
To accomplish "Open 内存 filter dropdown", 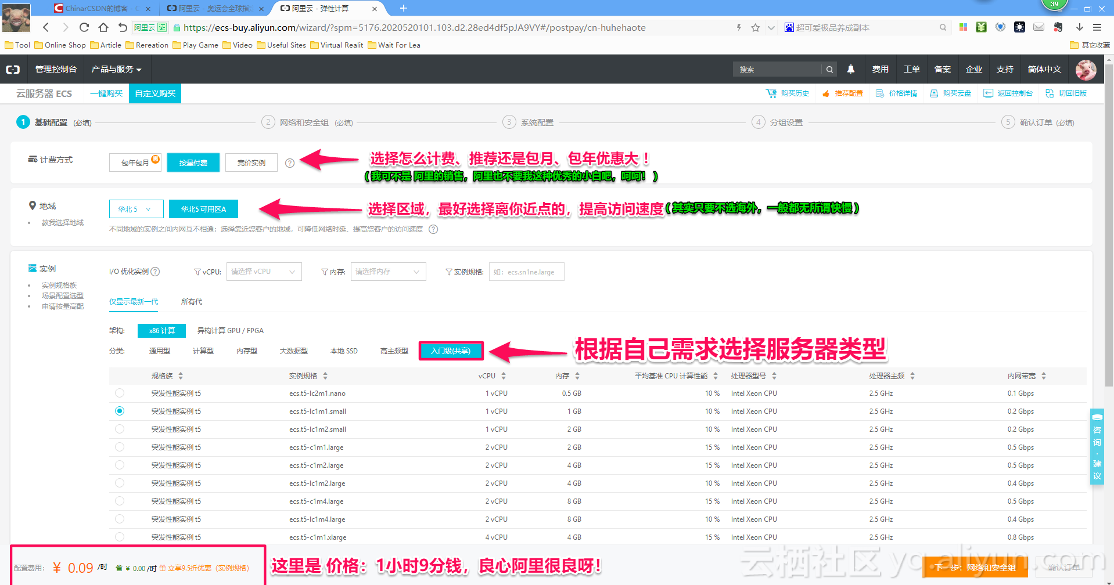I will [389, 272].
